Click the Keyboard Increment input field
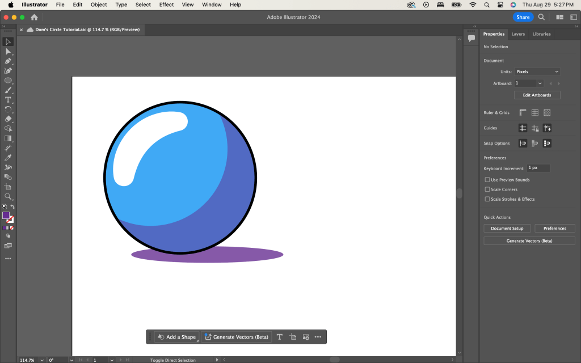581x363 pixels. [x=538, y=168]
